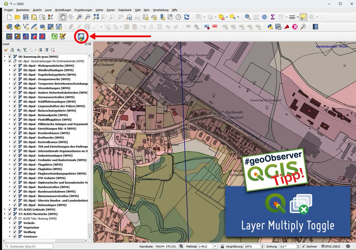Create a new project with the blank page icon
The image size is (356, 250).
coord(9,17)
